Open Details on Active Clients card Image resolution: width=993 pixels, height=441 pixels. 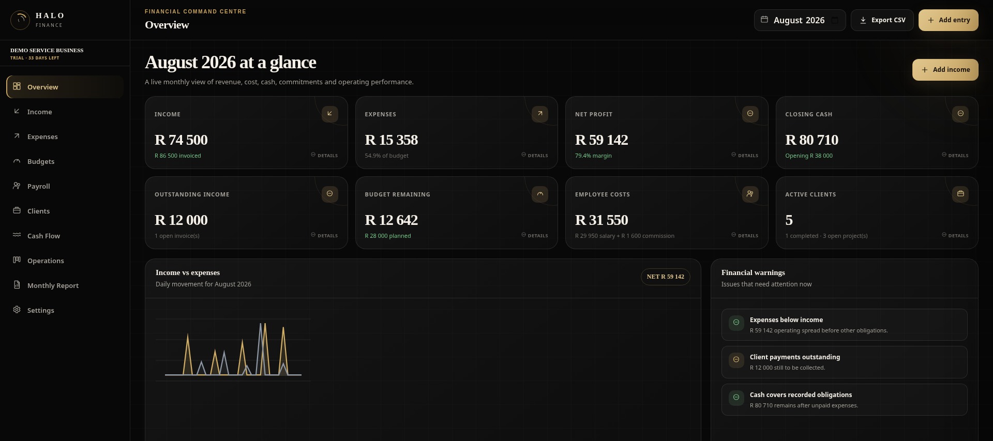955,235
